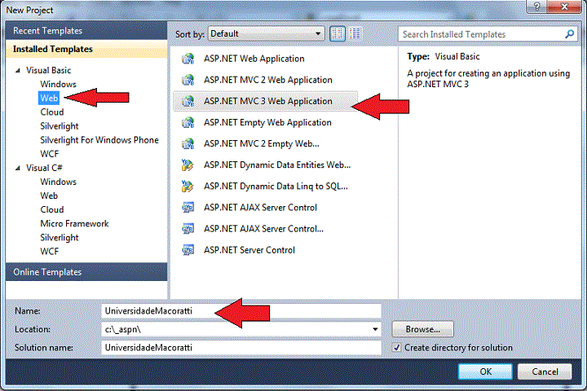Viewport: 587px width, 391px height.
Task: Click the ASP.NET AJAX Server Control icon
Action: click(188, 208)
